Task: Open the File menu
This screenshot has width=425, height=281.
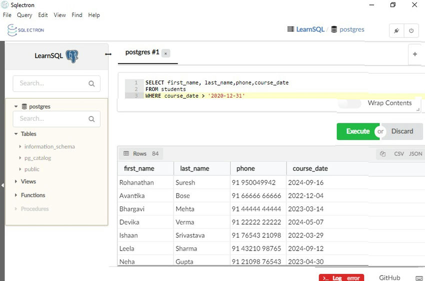Action: click(x=7, y=15)
